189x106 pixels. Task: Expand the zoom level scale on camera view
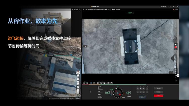175,71
